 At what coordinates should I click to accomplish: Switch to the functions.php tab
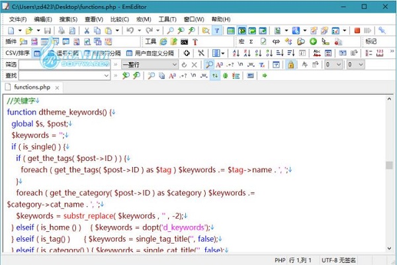[x=31, y=87]
